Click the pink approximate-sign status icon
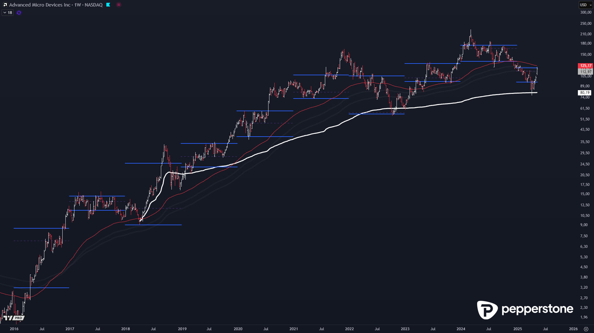This screenshot has height=333, width=594. coord(119,5)
